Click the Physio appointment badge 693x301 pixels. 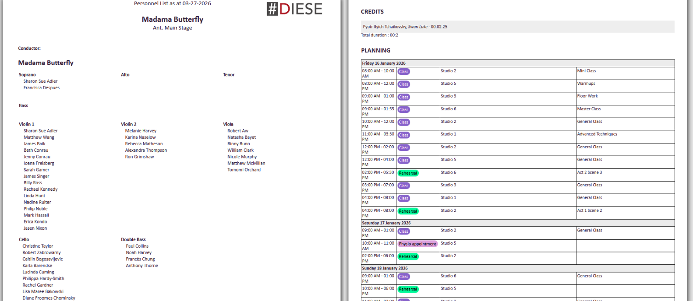[x=417, y=244]
